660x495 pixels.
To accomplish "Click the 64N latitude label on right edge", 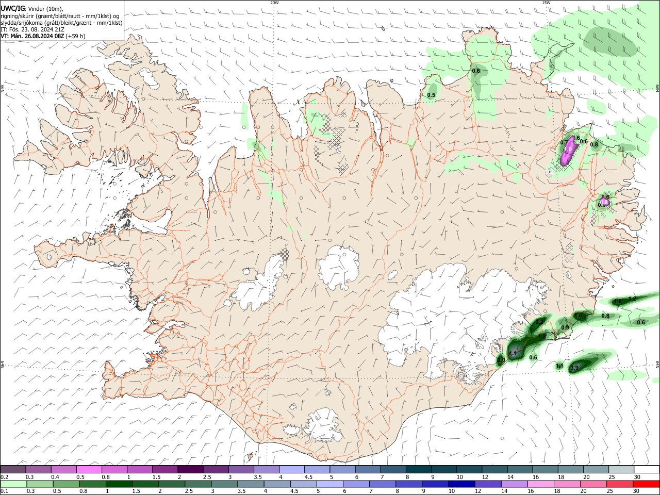I will click(657, 364).
